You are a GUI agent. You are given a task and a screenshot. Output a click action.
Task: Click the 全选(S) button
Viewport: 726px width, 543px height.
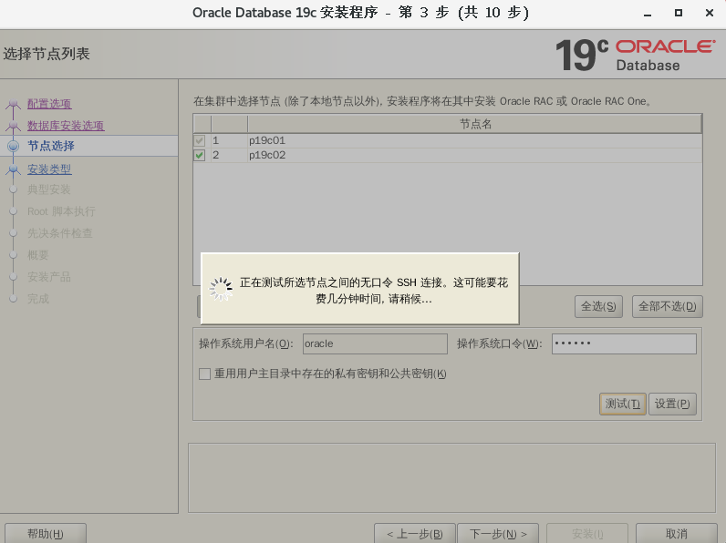598,306
